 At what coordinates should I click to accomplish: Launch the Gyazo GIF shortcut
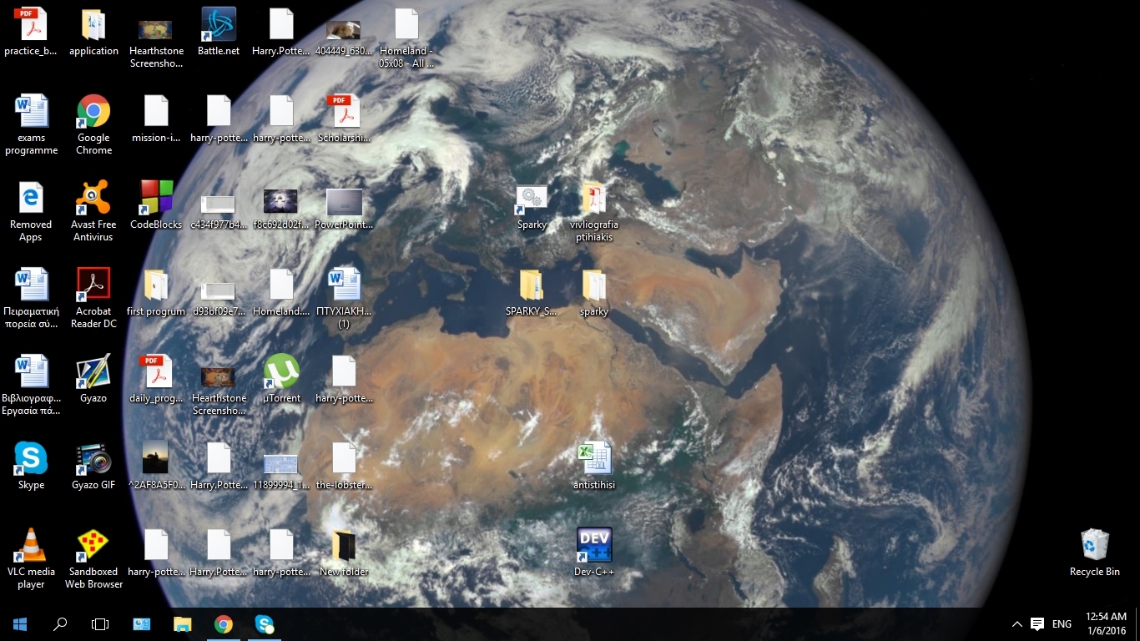pos(93,466)
